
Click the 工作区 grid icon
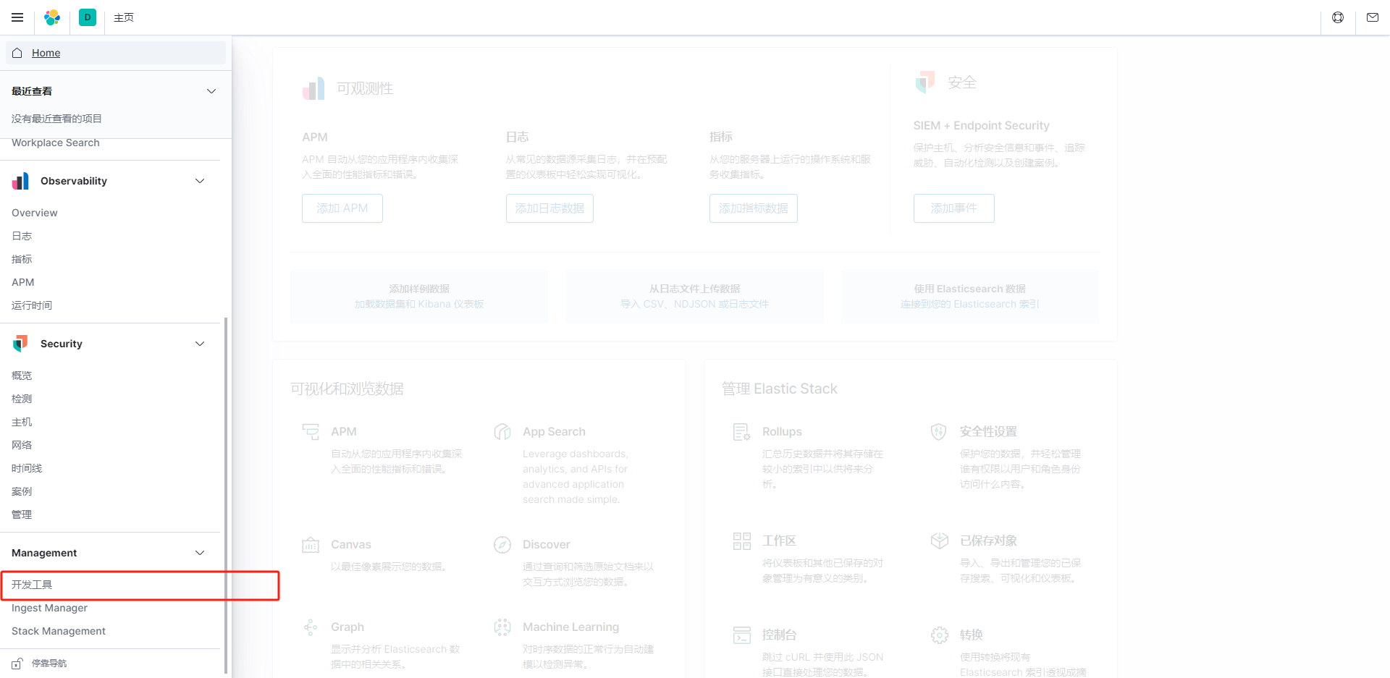click(742, 541)
